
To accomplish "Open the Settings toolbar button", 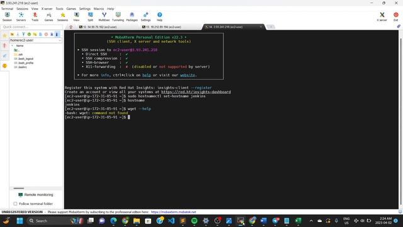I will tap(145, 17).
